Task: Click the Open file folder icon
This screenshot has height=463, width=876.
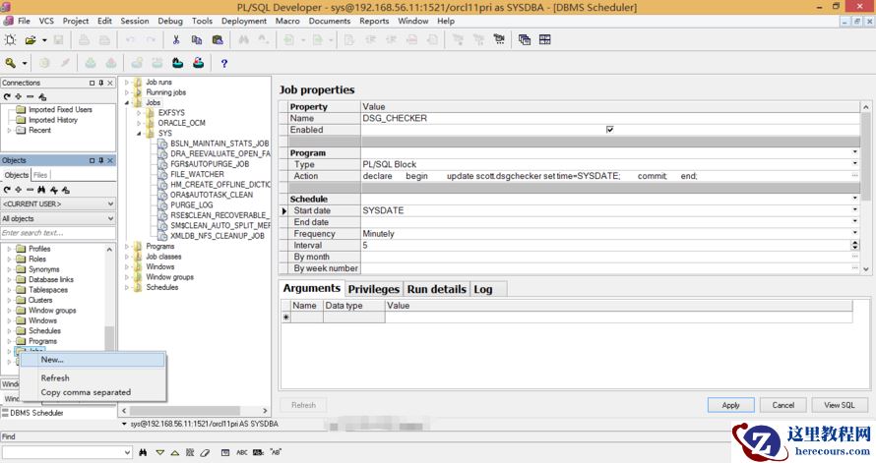Action: tap(31, 39)
